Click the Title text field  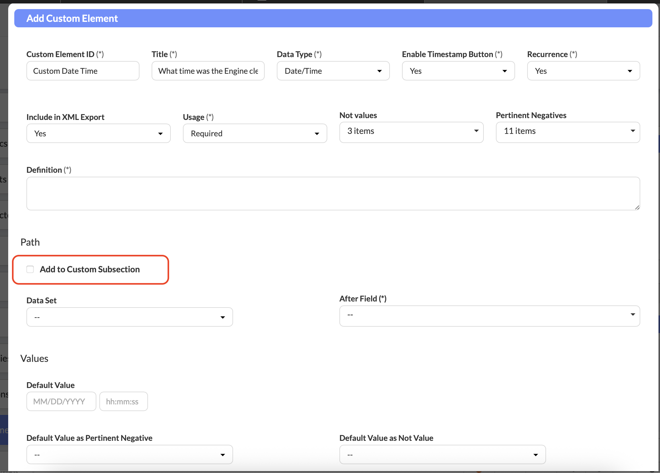coord(208,71)
